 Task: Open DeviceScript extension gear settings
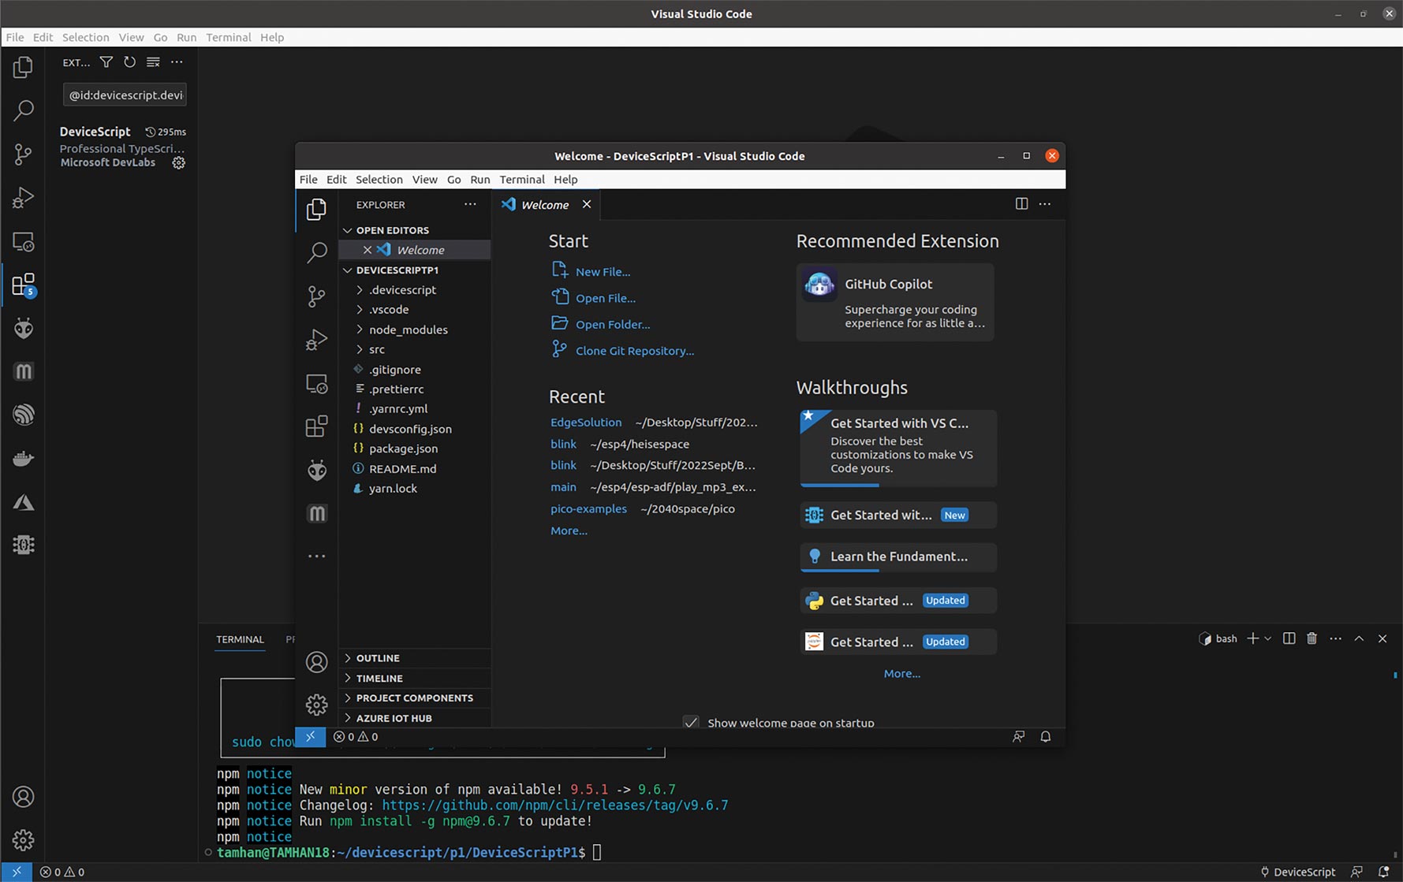179,162
